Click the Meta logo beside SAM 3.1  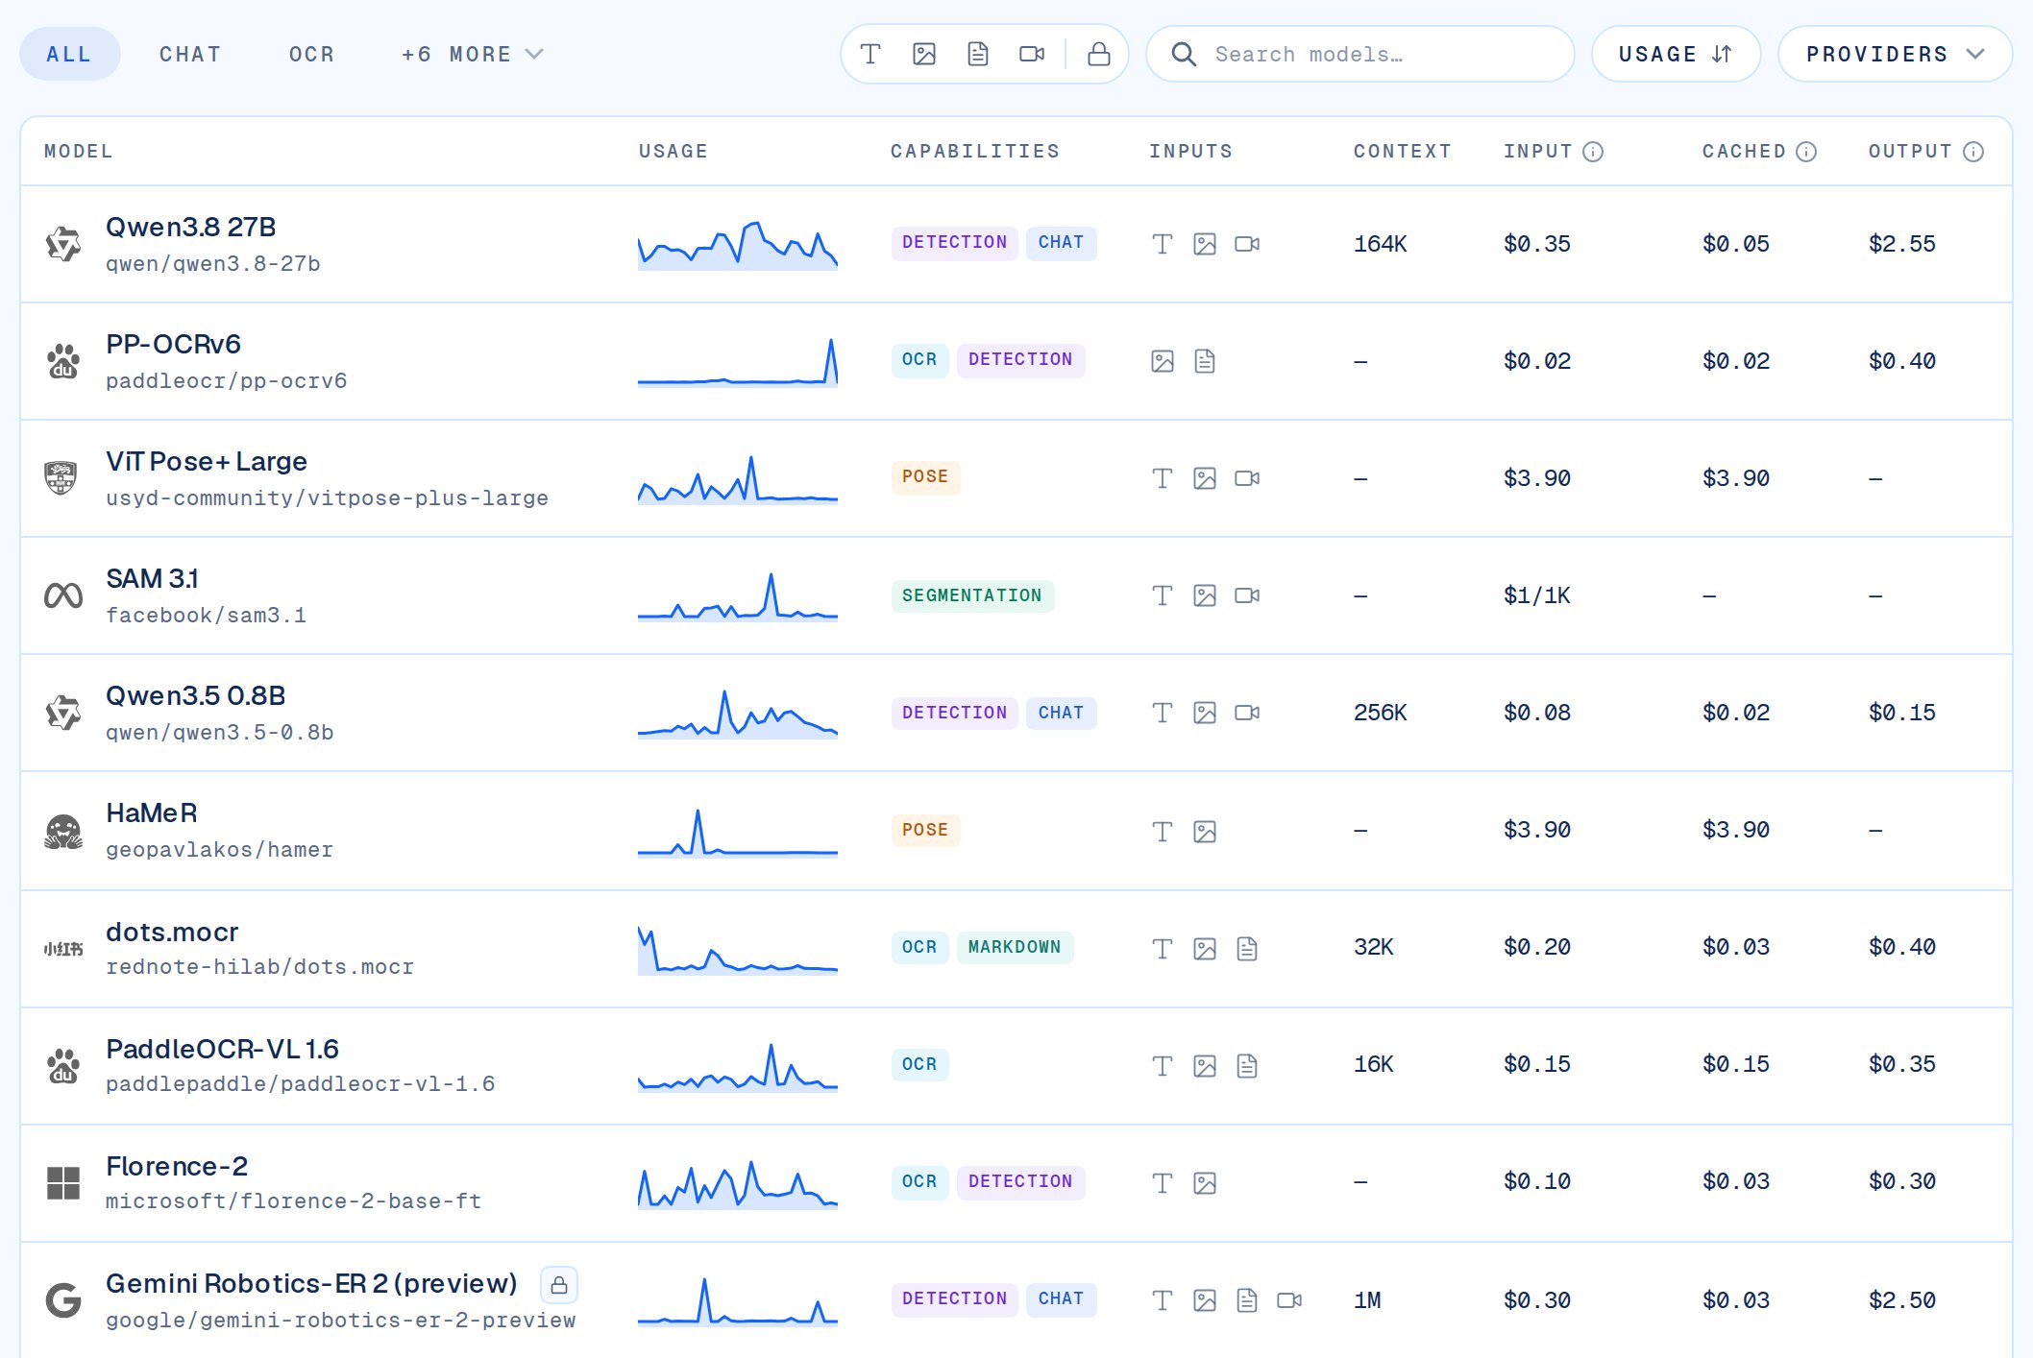tap(63, 595)
